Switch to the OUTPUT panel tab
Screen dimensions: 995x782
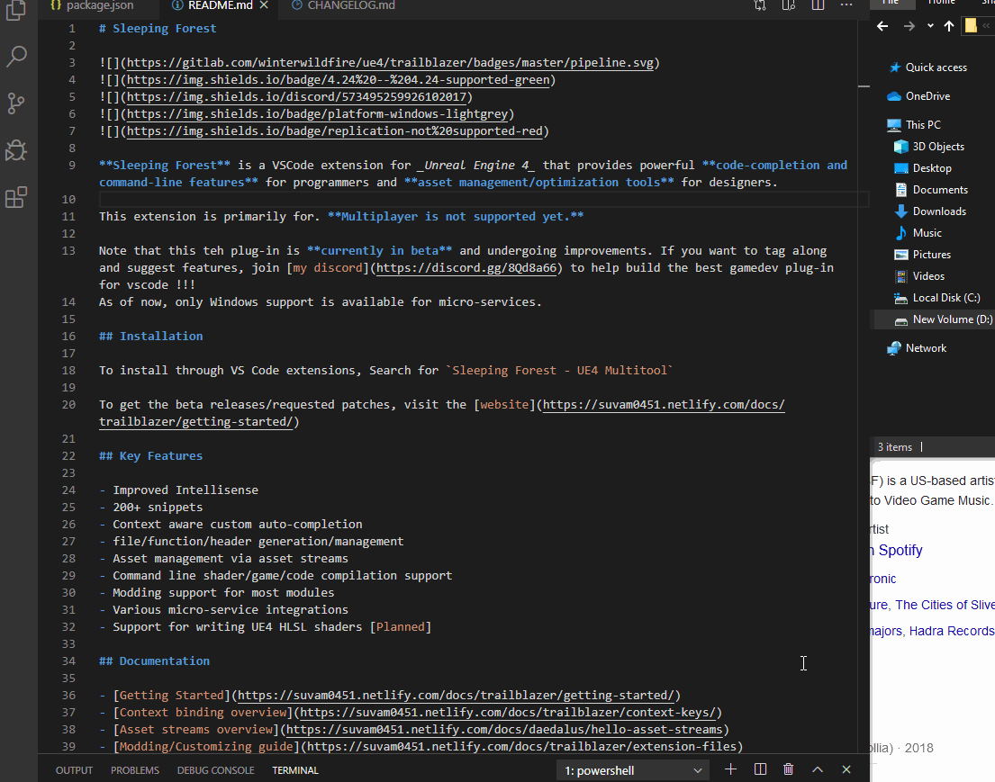(74, 770)
